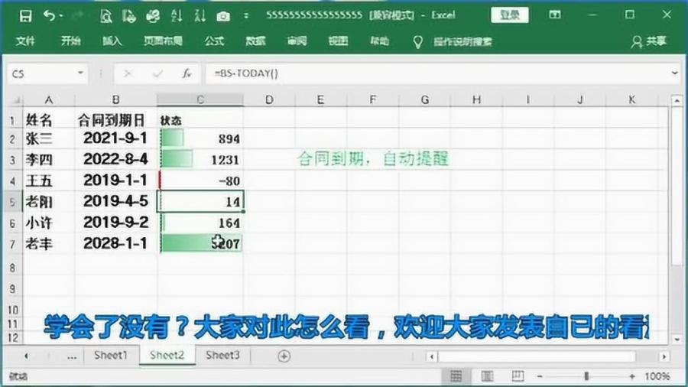
Task: Select row 5 header
Action: (12, 202)
